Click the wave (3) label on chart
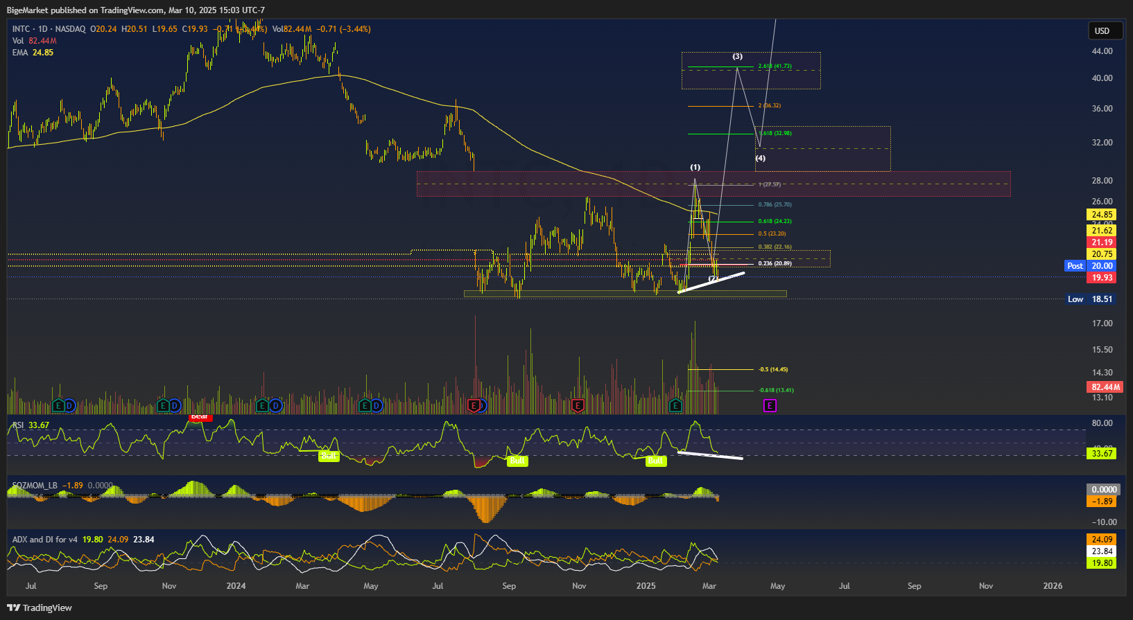This screenshot has height=620, width=1133. [x=738, y=57]
